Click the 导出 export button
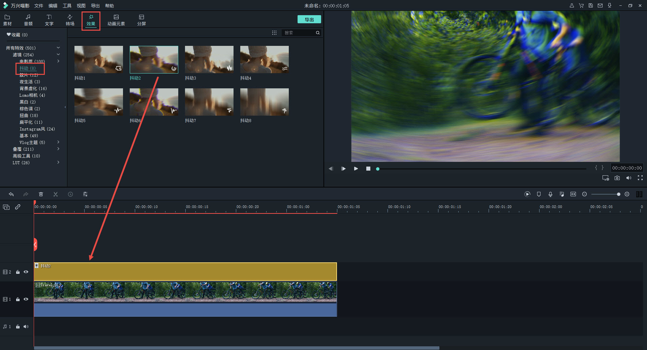 tap(309, 20)
